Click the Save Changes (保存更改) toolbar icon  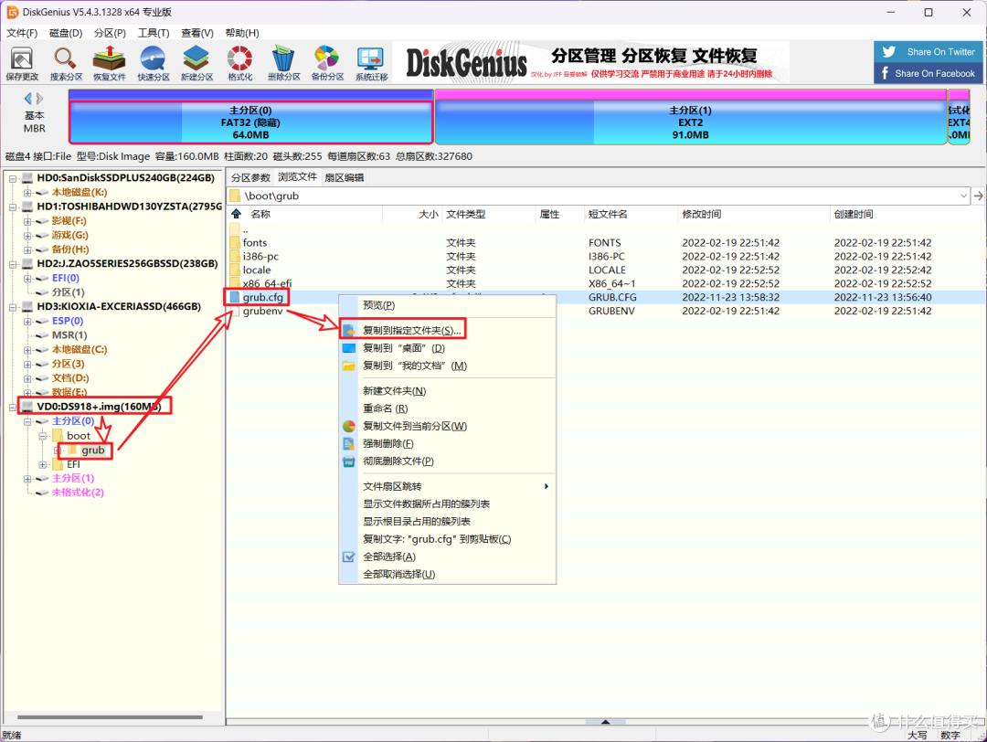click(22, 62)
